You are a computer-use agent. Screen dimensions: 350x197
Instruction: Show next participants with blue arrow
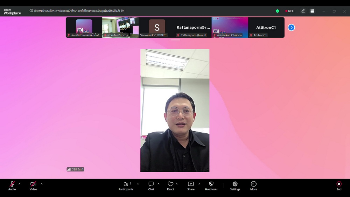291,27
